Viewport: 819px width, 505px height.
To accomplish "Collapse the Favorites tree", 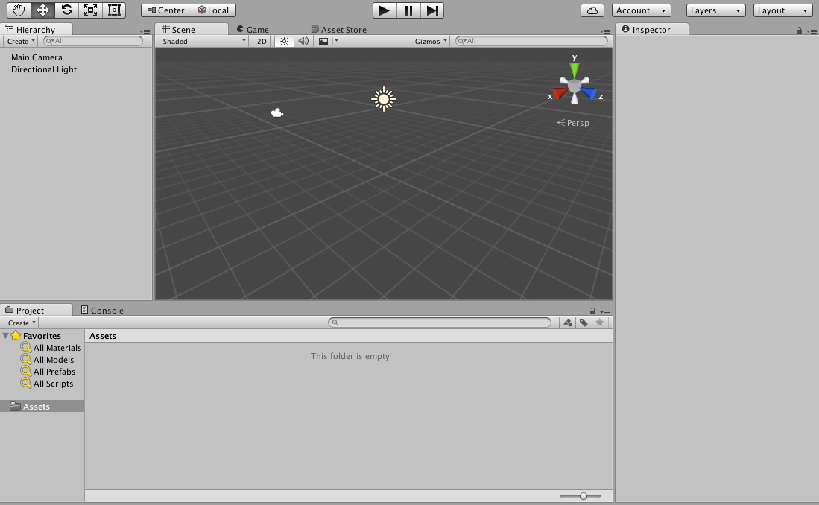I will point(6,336).
